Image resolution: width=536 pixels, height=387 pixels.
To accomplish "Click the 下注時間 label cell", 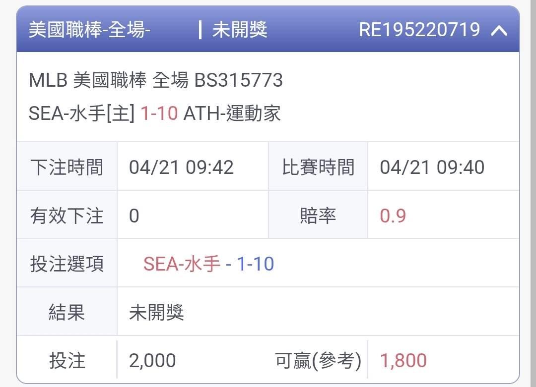I will (x=67, y=167).
